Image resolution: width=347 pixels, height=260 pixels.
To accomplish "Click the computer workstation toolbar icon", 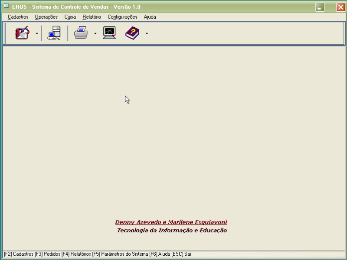I will [54, 33].
